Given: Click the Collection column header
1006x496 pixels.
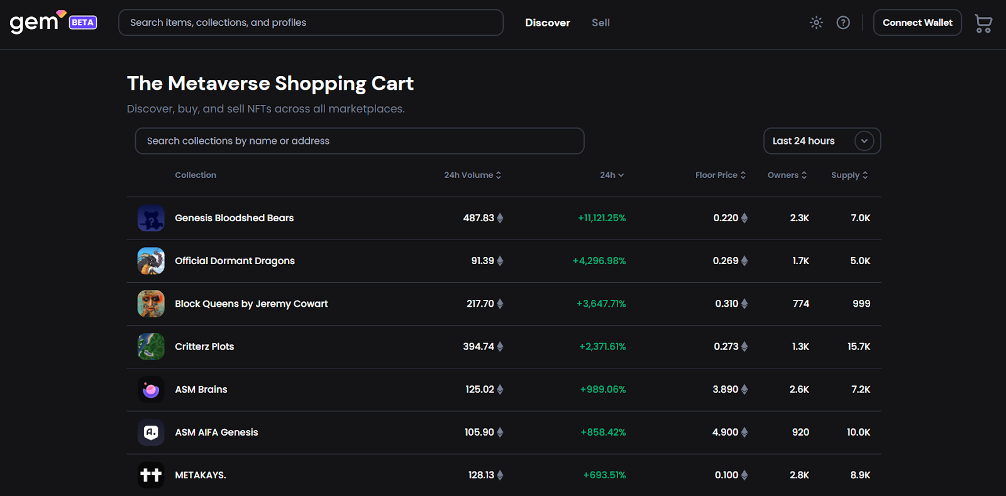Looking at the screenshot, I should click(x=196, y=175).
